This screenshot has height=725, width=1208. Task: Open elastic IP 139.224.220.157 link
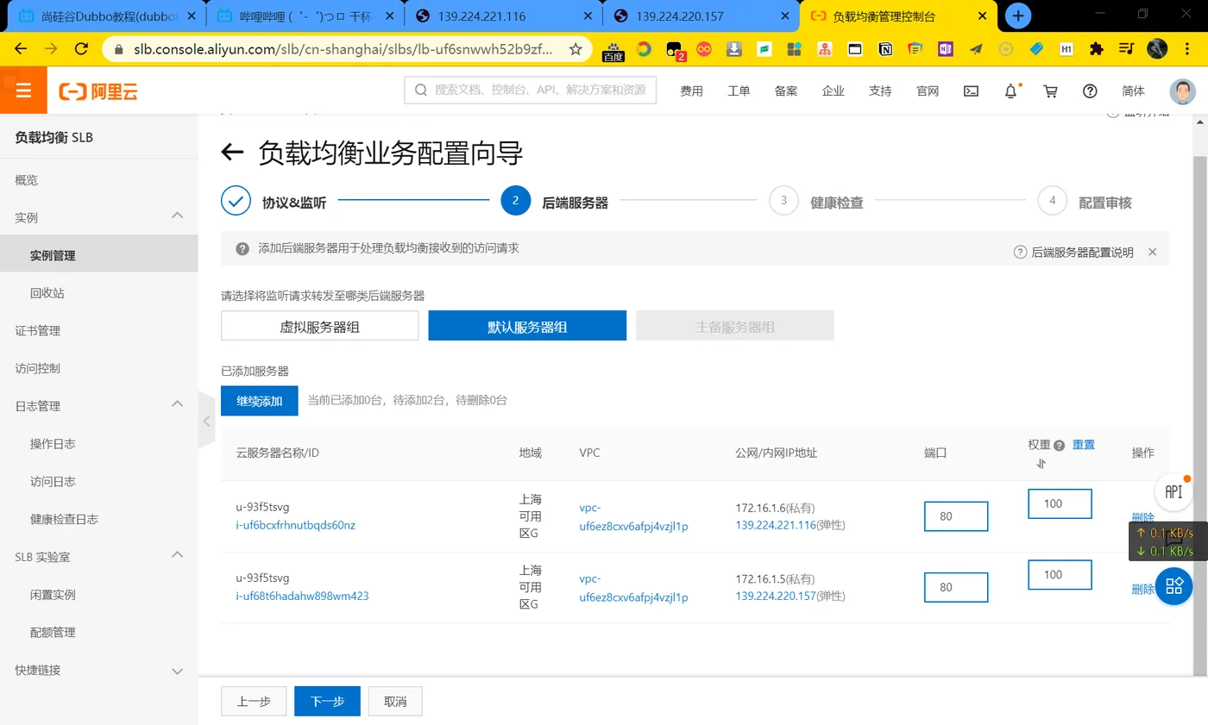click(776, 596)
